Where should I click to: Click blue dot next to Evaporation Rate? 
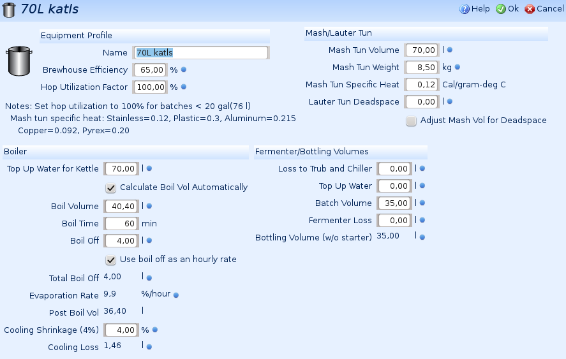[x=176, y=295]
